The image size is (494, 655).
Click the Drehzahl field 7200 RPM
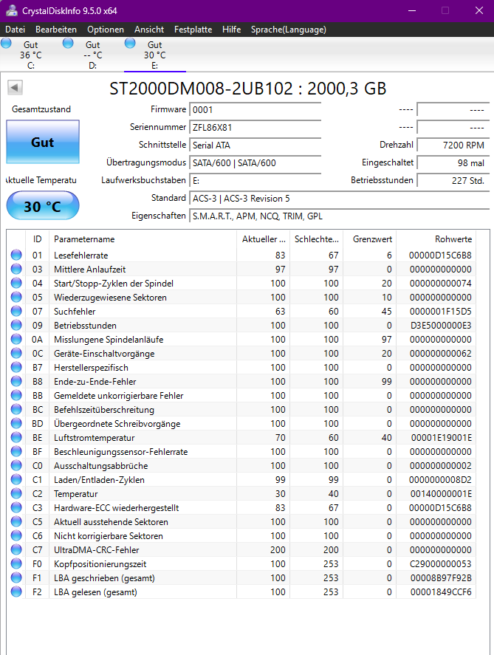pyautogui.click(x=453, y=145)
